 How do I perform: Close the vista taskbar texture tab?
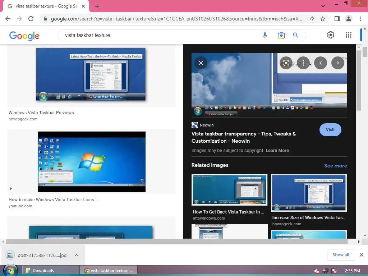point(83,6)
